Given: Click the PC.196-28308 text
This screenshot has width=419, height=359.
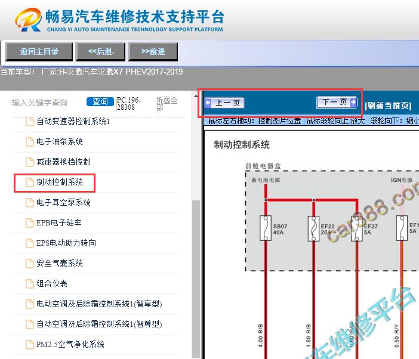Looking at the screenshot, I should 129,104.
